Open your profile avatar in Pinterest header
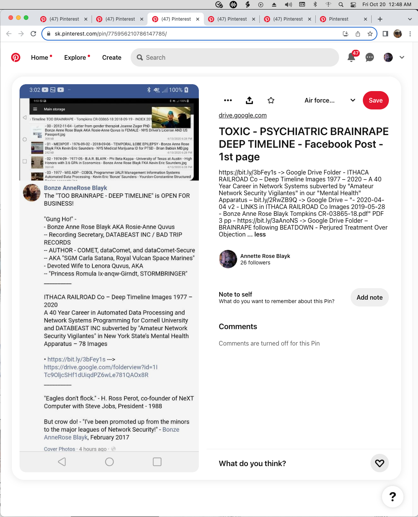Image resolution: width=418 pixels, height=517 pixels. [388, 57]
